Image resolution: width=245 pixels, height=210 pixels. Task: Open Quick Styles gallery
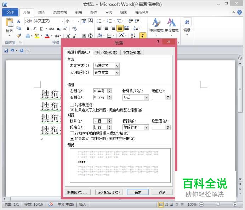[x=156, y=25]
